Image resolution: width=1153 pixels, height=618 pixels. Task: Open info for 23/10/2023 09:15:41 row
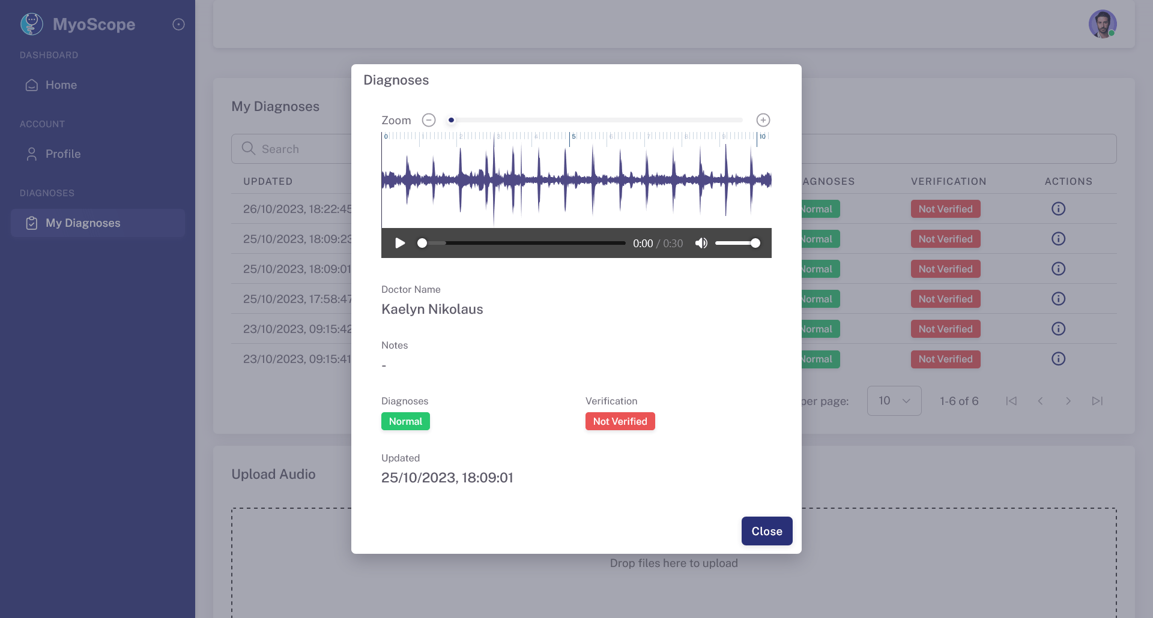[1058, 359]
